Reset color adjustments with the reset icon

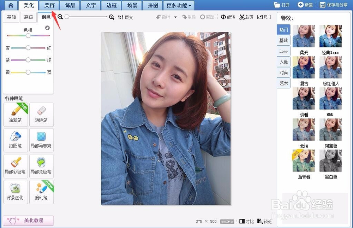(x=48, y=28)
